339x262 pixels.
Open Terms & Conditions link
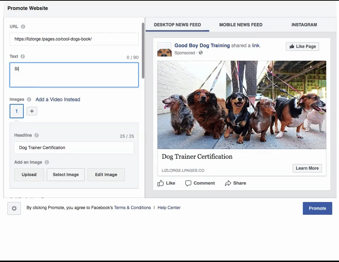(x=132, y=208)
